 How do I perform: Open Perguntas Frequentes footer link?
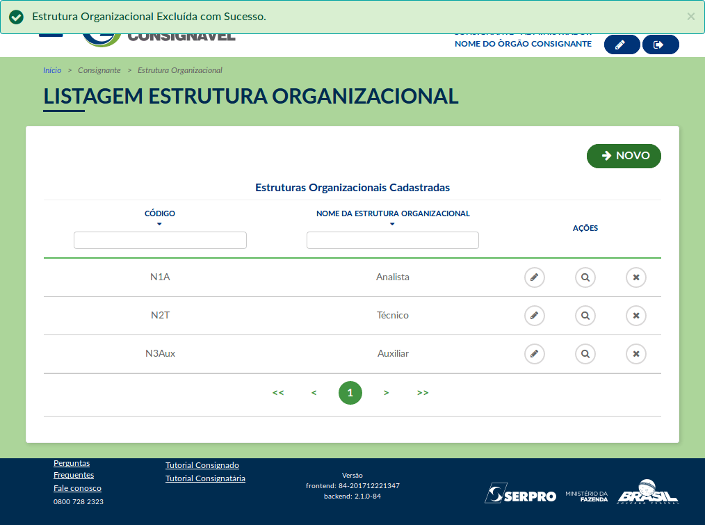(74, 469)
